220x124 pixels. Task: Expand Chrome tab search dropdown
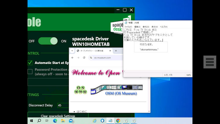(x=72, y=51)
